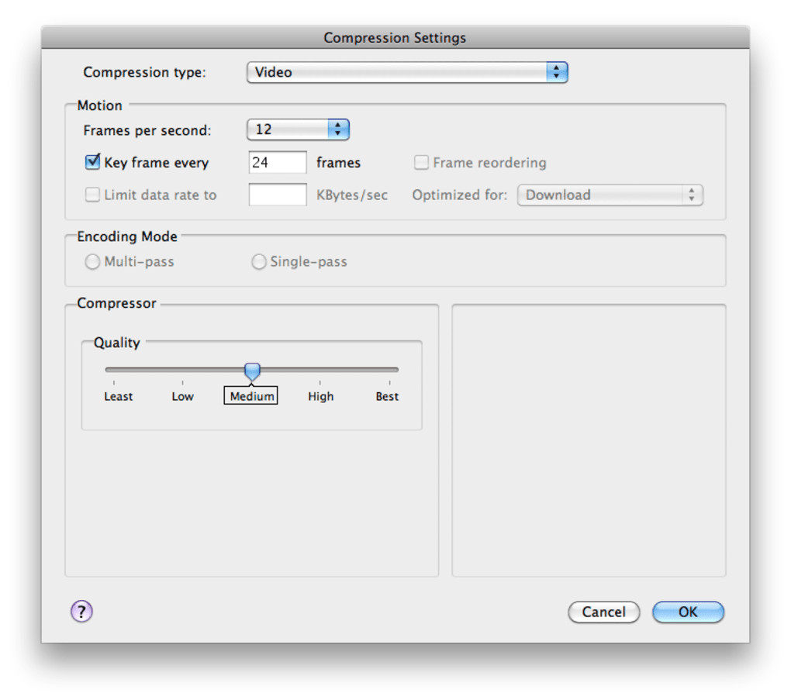Click the Medium quality label
This screenshot has height=700, width=791.
251,396
